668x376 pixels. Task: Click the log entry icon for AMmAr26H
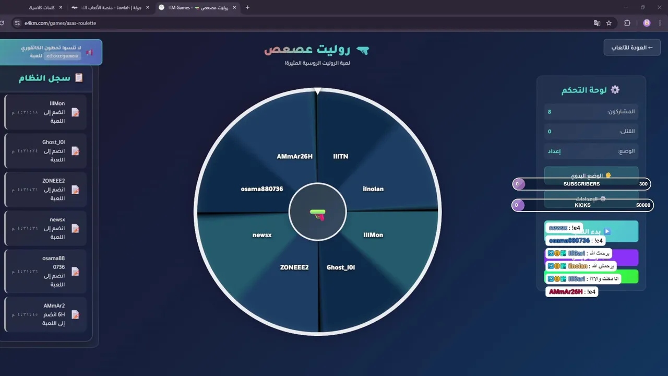pos(75,314)
